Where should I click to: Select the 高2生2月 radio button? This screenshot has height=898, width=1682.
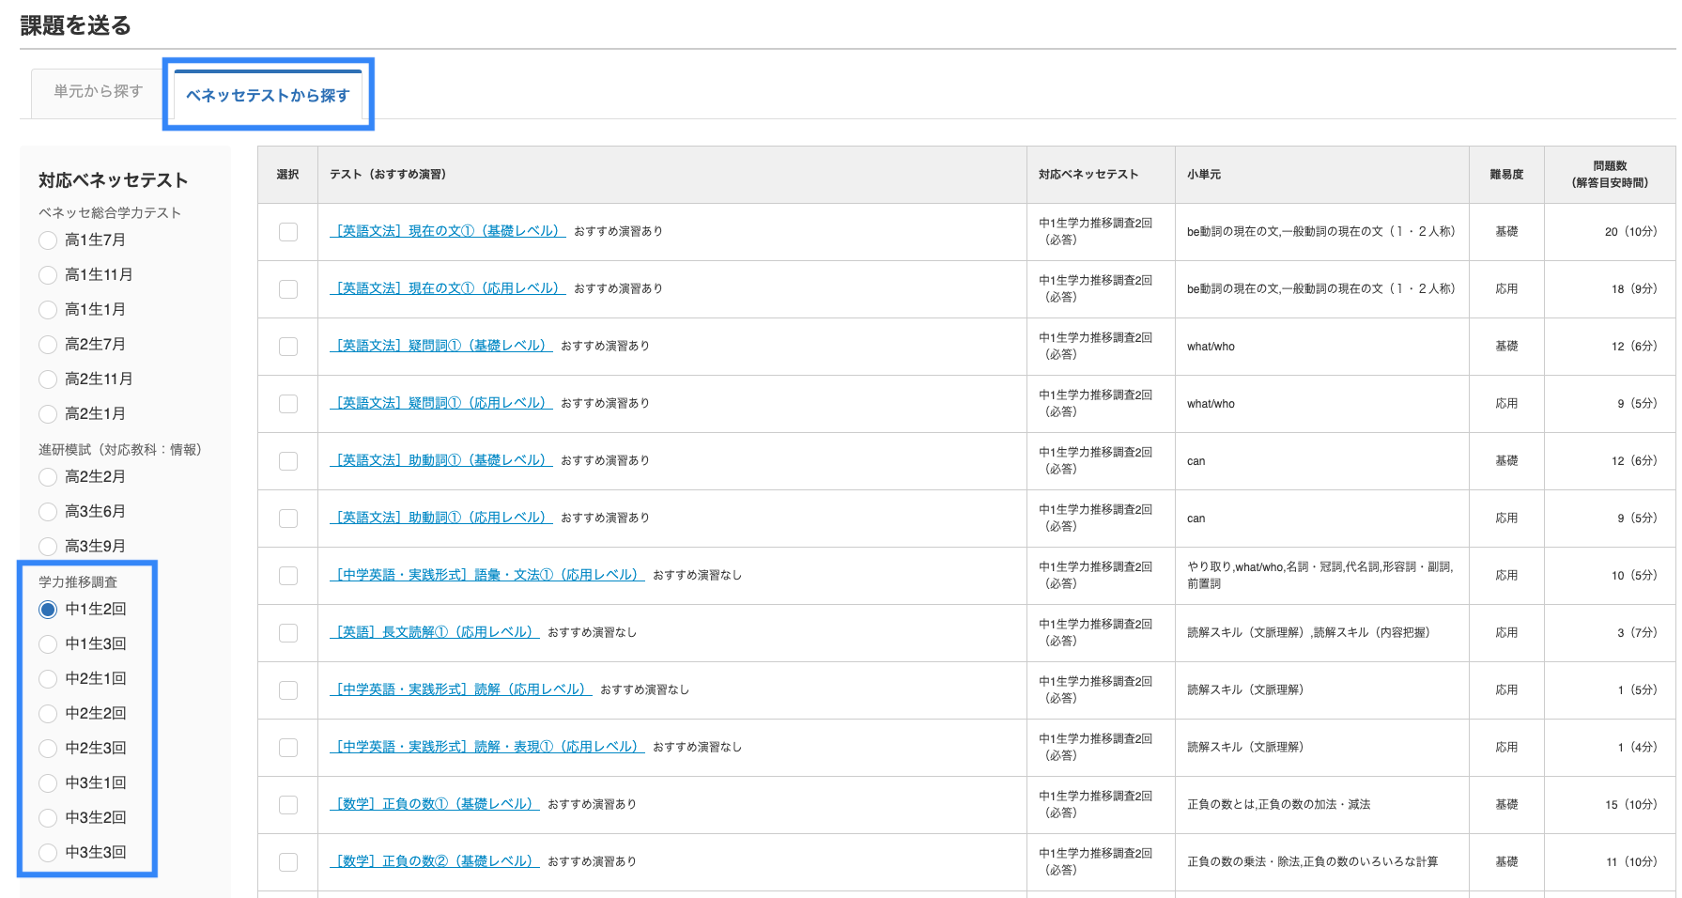pos(48,477)
